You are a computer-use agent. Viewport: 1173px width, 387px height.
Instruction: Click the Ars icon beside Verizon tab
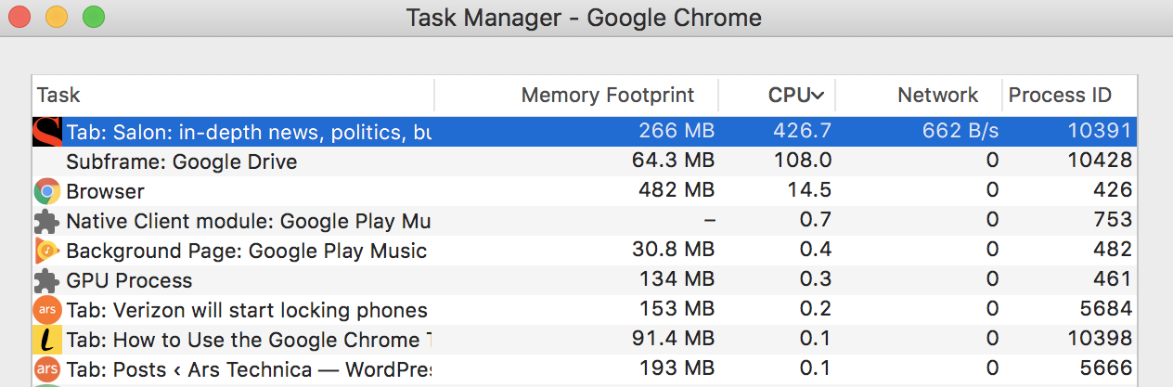coord(46,310)
